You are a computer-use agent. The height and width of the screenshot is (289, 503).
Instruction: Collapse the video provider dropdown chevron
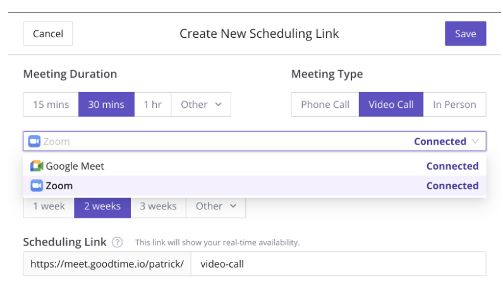pos(475,141)
